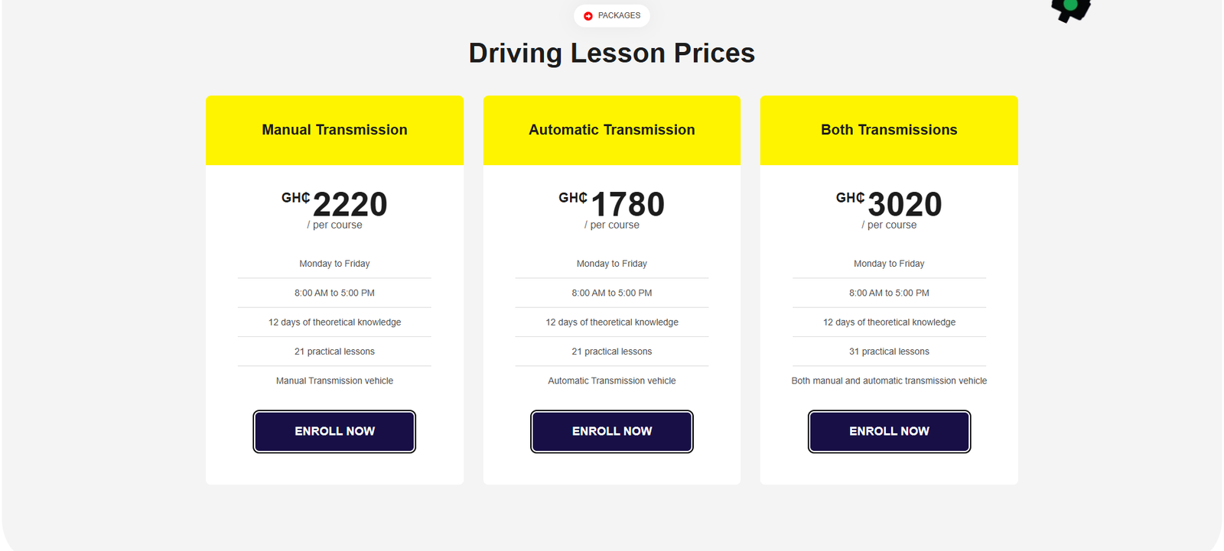This screenshot has width=1224, height=551.
Task: Click the GH₵ 1780 price
Action: pyautogui.click(x=627, y=204)
